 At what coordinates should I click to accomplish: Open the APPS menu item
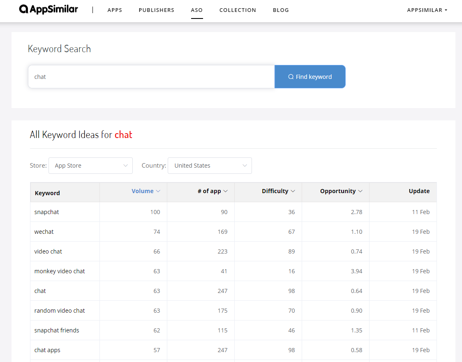pos(115,10)
